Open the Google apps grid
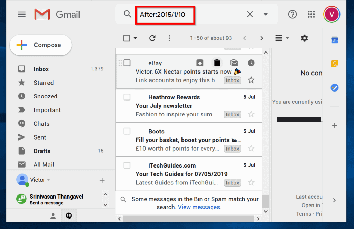The image size is (354, 229). coord(311,15)
